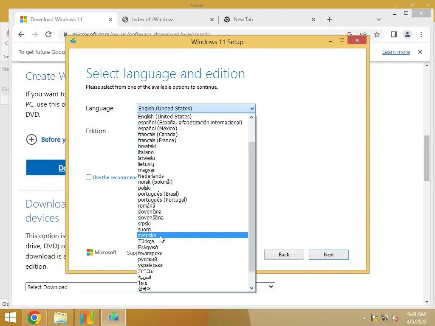Open Chrome tab search chevron
The height and width of the screenshot is (326, 435).
click(x=379, y=20)
